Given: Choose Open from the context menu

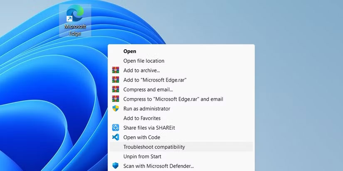Looking at the screenshot, I should coord(130,51).
